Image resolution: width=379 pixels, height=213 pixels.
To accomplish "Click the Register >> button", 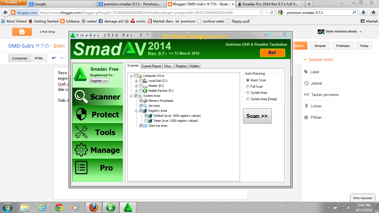I will 99,81.
